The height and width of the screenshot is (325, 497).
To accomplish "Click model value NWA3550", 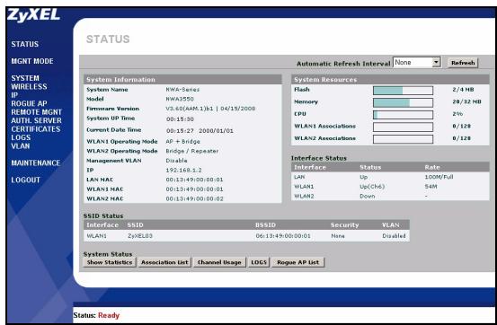I will [x=180, y=99].
